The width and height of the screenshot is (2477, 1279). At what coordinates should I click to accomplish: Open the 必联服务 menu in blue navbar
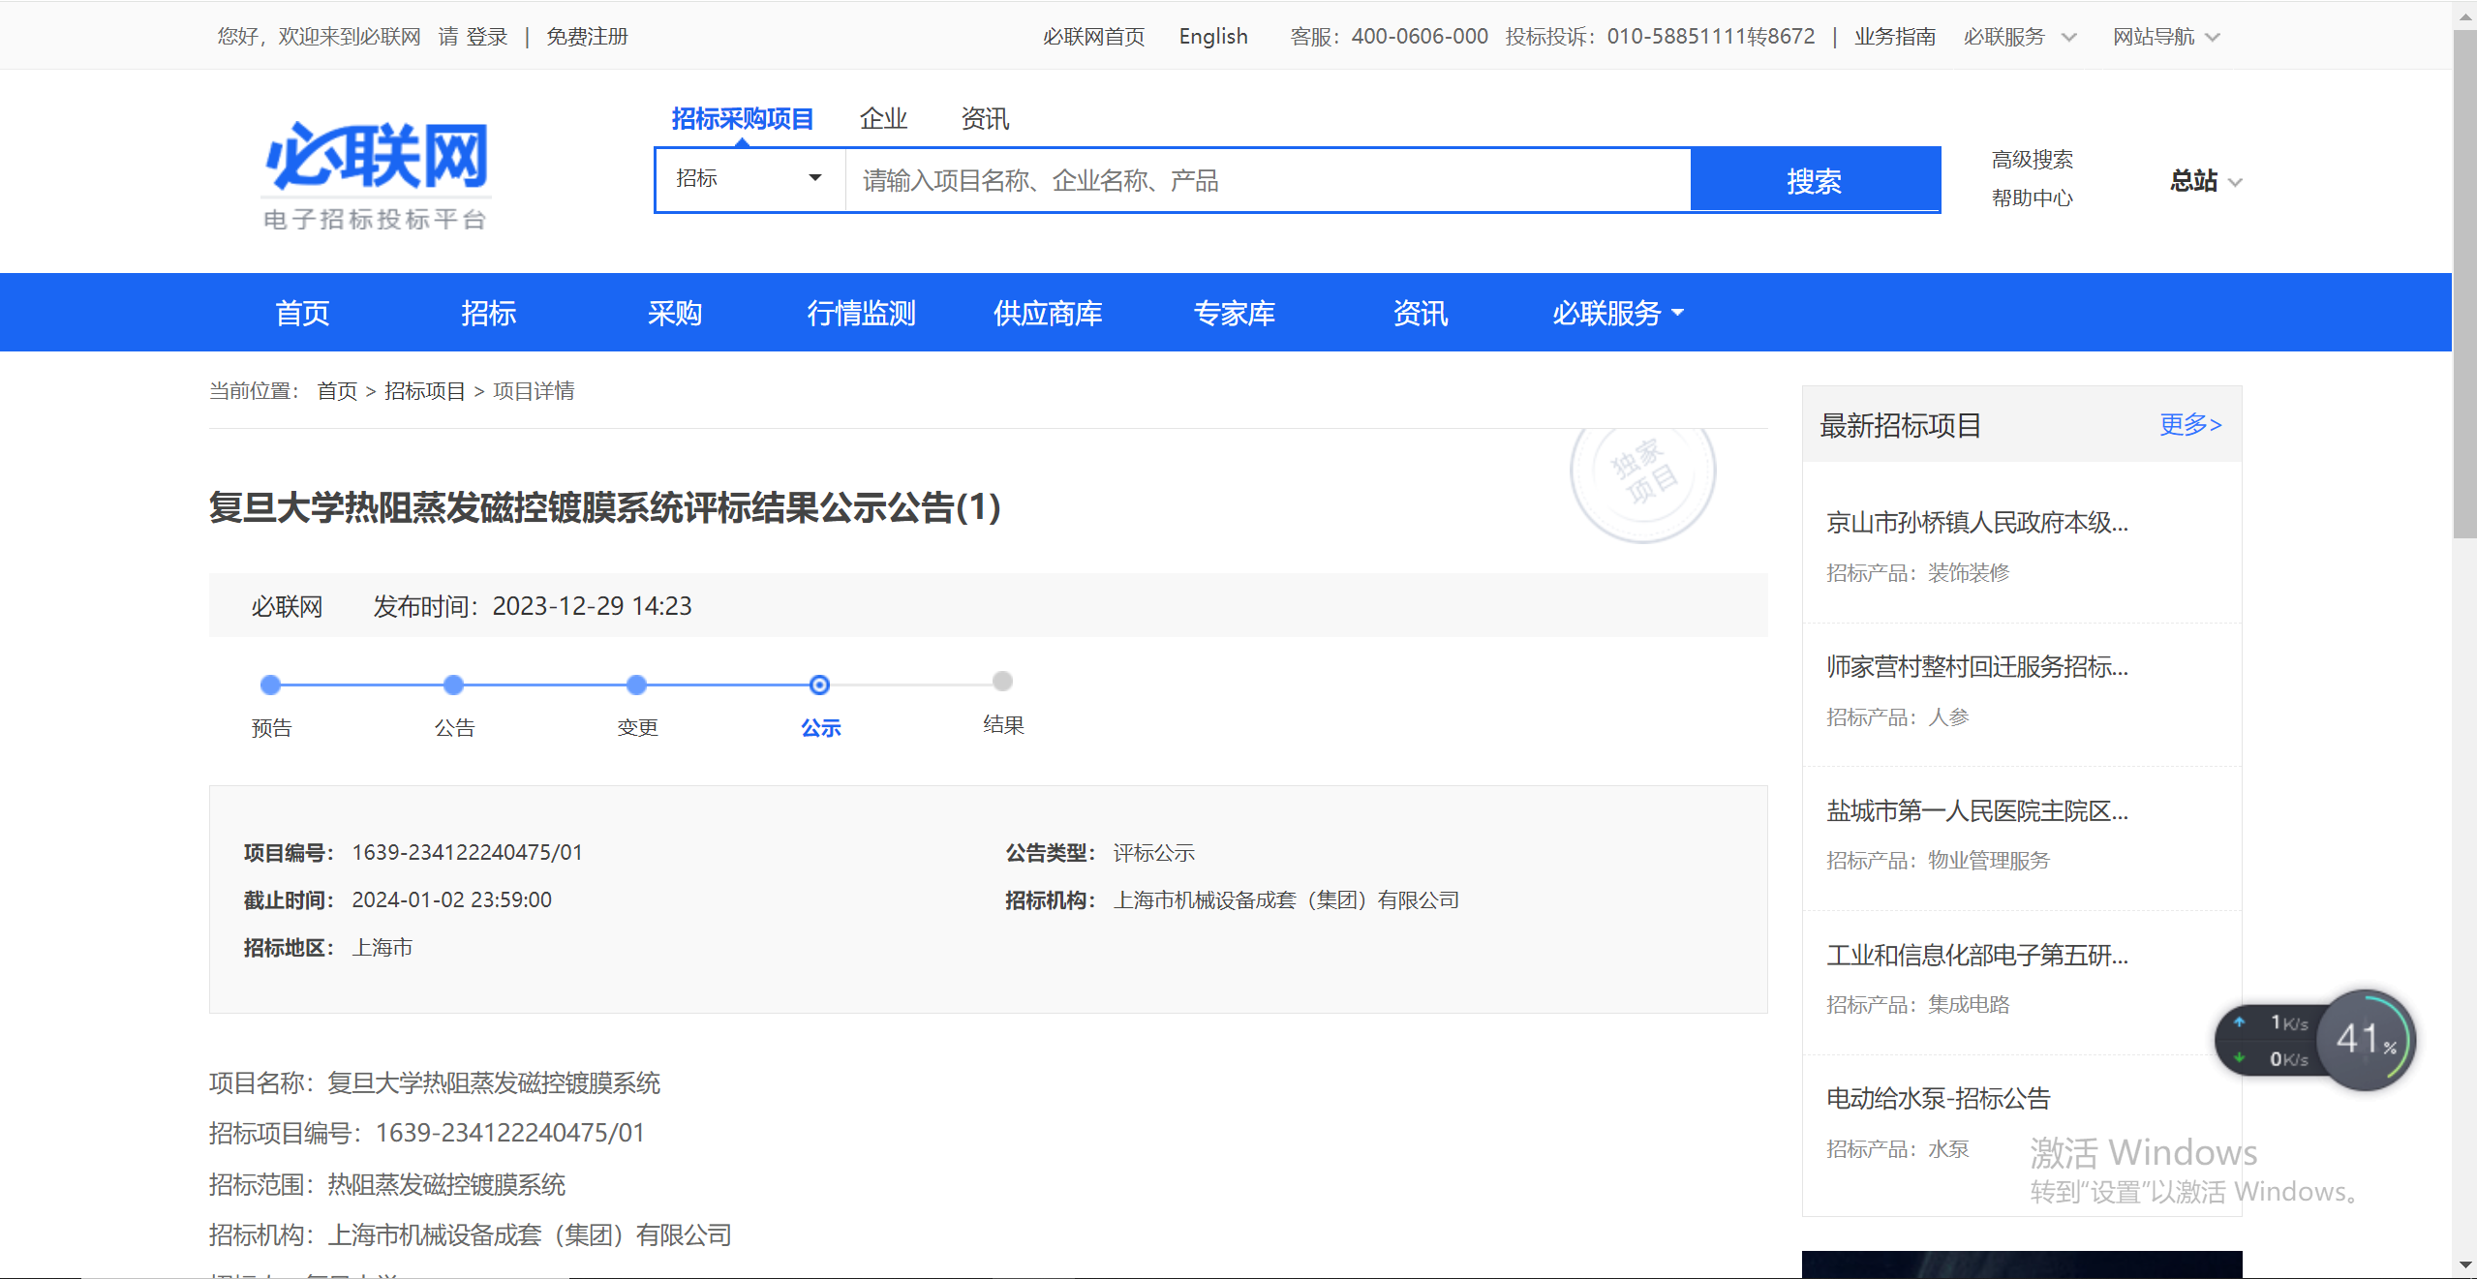point(1618,313)
